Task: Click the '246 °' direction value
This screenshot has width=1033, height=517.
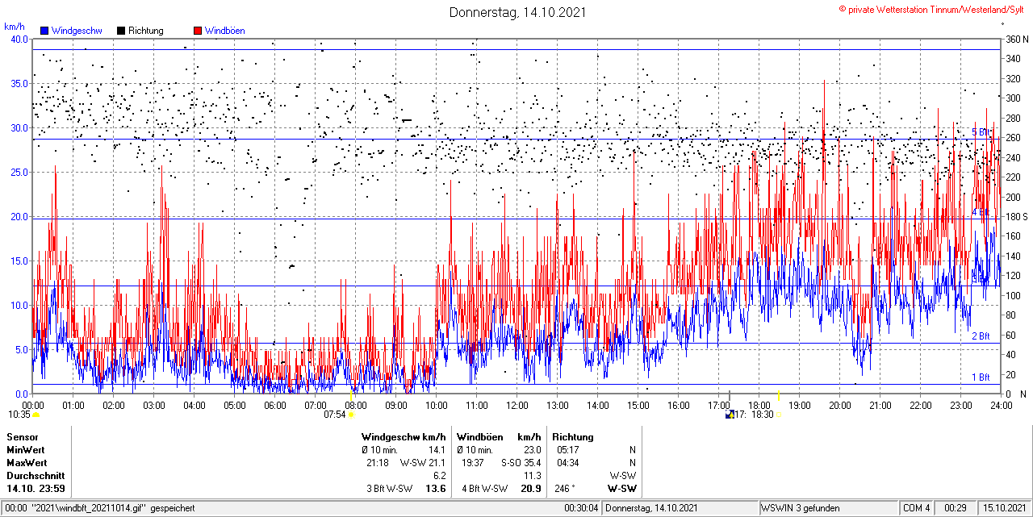Action: pyautogui.click(x=564, y=489)
